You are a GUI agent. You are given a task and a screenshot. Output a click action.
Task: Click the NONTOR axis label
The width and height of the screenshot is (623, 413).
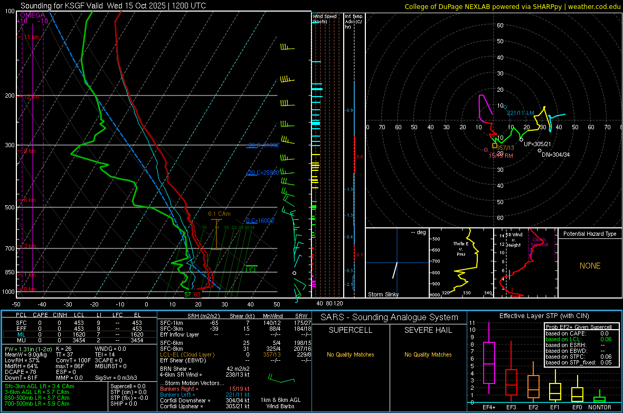600,407
